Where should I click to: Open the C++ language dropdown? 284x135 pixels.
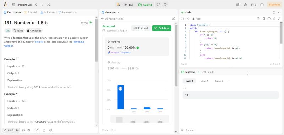coord(185,19)
